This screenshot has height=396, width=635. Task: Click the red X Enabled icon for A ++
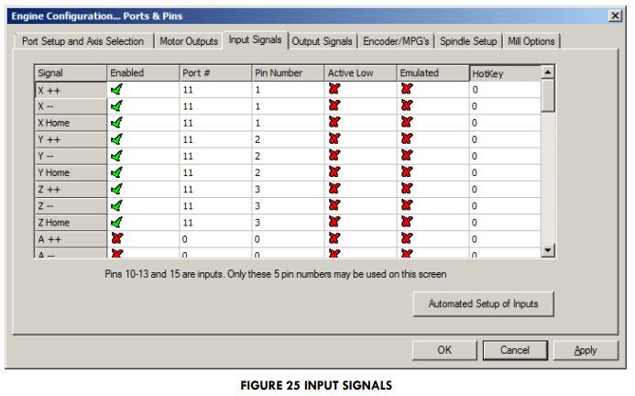115,237
